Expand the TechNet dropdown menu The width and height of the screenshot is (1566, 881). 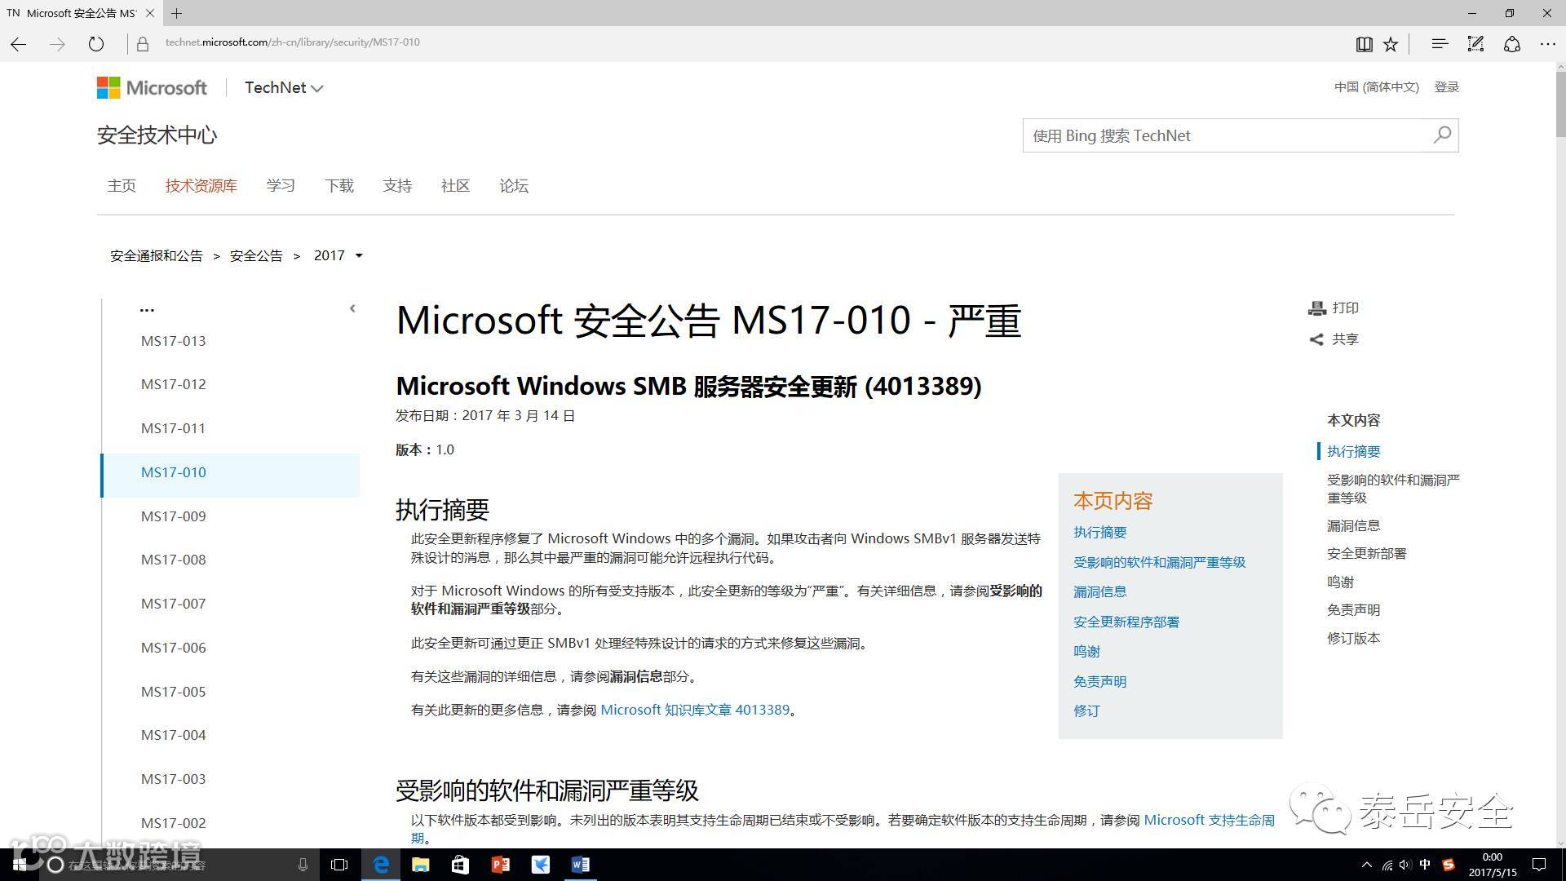[x=316, y=88]
